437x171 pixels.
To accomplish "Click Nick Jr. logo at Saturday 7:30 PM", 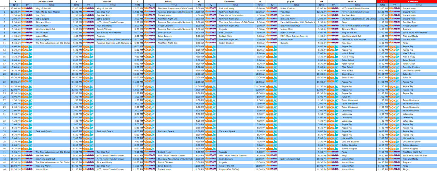I will click(x=333, y=141).
